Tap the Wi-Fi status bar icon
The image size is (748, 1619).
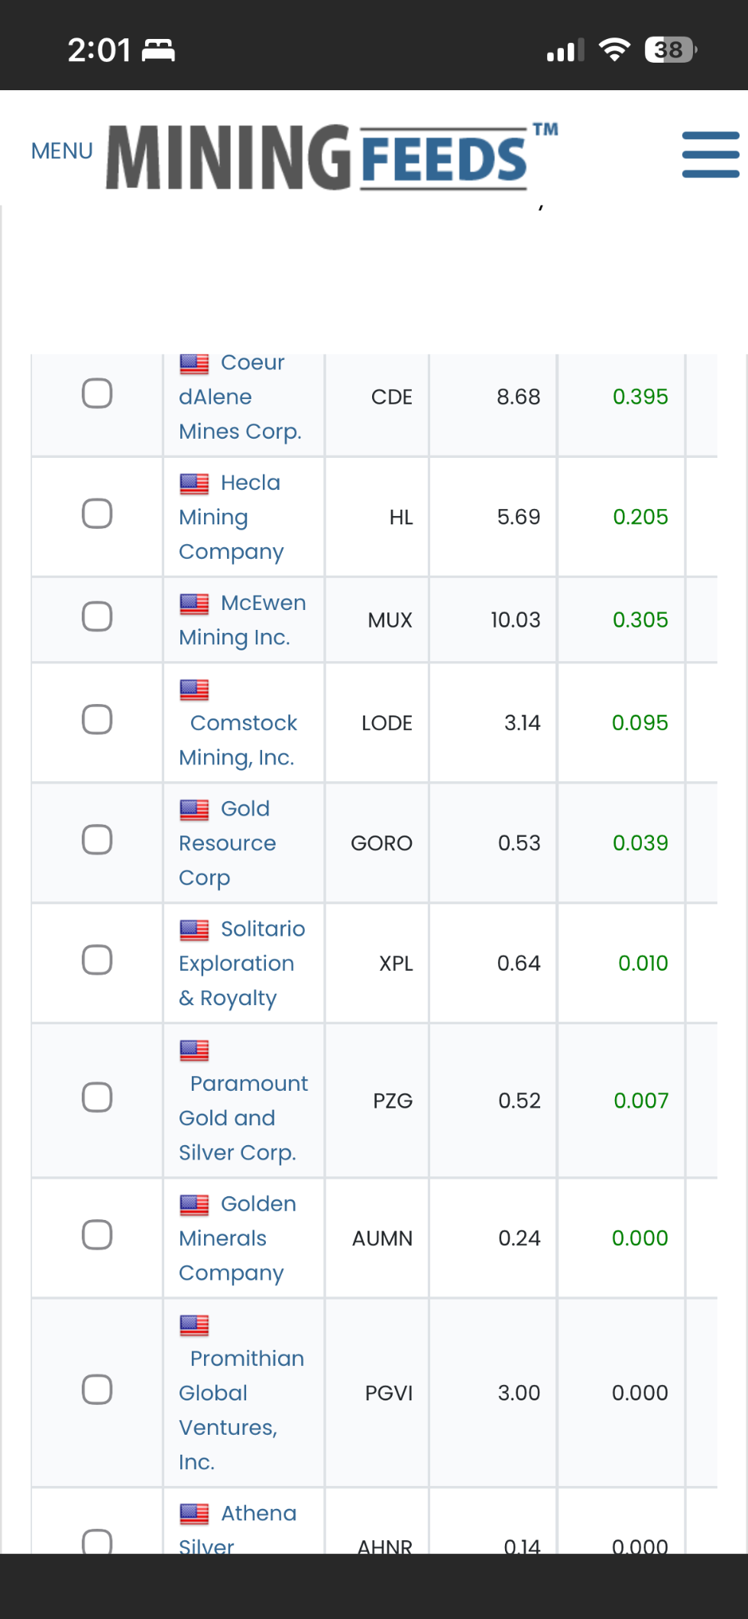click(614, 50)
